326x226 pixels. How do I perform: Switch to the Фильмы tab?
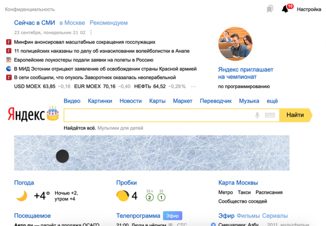[x=248, y=216]
